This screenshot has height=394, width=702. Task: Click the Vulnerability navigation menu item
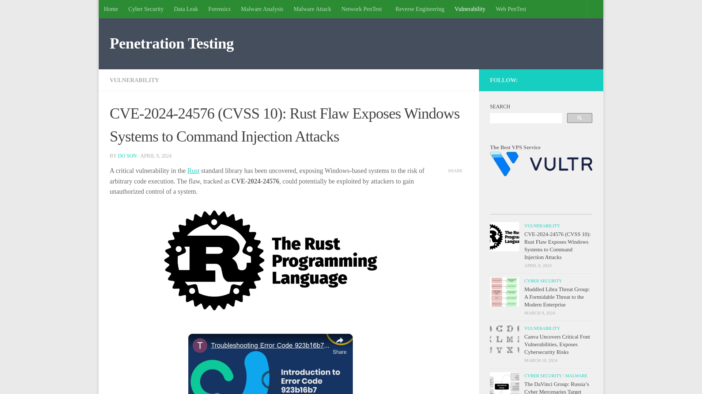click(469, 9)
